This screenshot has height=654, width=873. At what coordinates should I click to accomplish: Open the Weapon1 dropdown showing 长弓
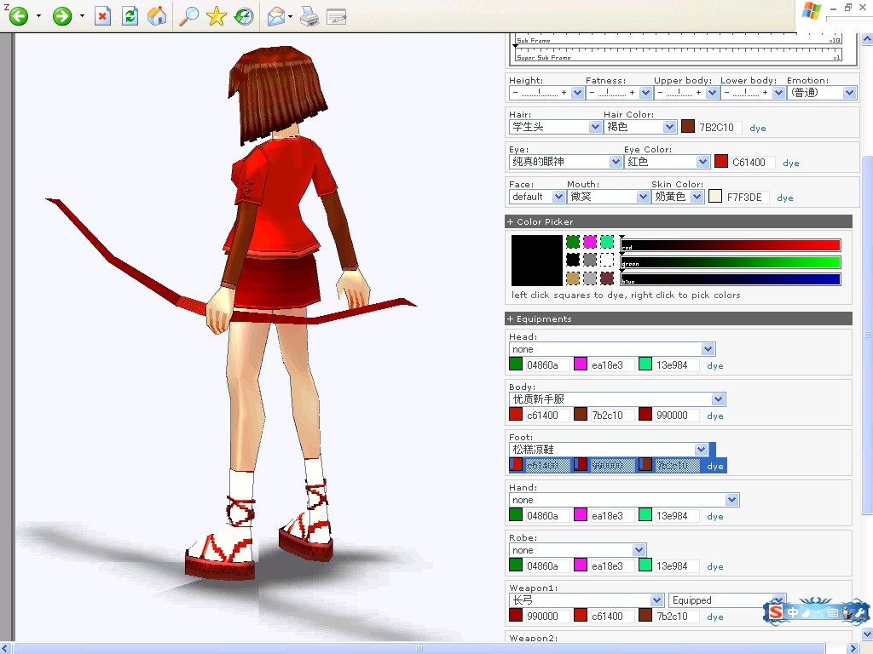(x=587, y=600)
